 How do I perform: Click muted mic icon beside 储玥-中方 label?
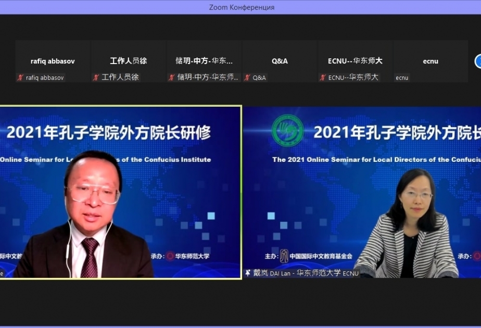(x=172, y=78)
